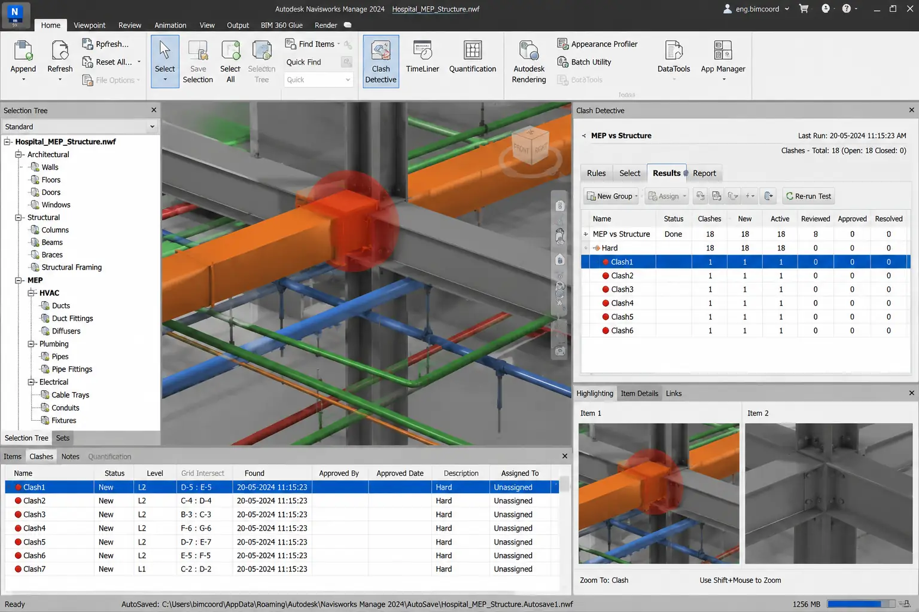Open the Quantification tool
This screenshot has width=919, height=612.
point(473,57)
